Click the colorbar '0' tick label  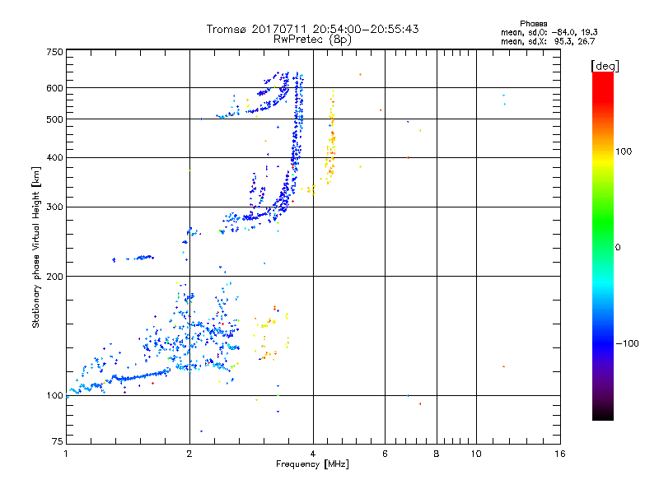618,248
